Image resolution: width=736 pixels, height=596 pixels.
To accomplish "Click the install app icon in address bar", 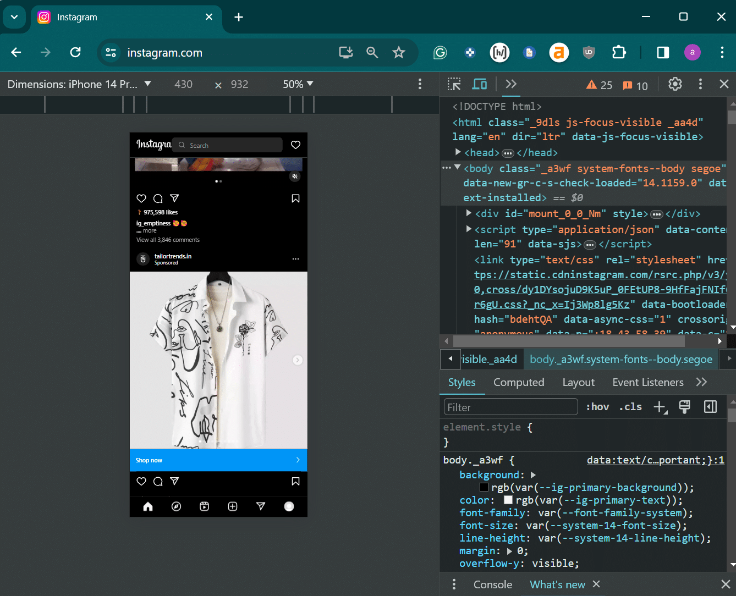I will [346, 52].
